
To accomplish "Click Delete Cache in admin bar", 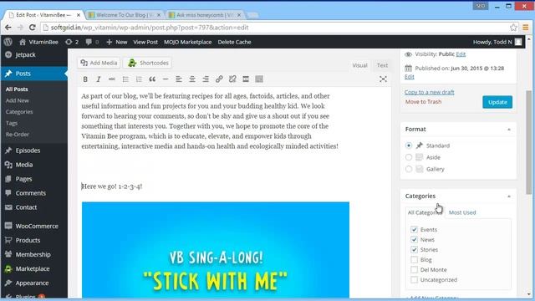I will click(234, 42).
